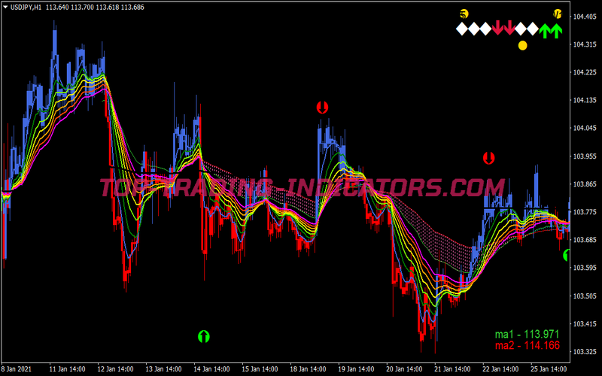Click the 103.325 price scale label
The image size is (602, 376).
[x=585, y=351]
